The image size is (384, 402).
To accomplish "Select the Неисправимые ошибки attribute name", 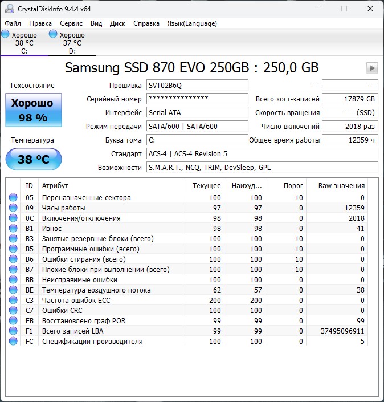I will (x=80, y=280).
